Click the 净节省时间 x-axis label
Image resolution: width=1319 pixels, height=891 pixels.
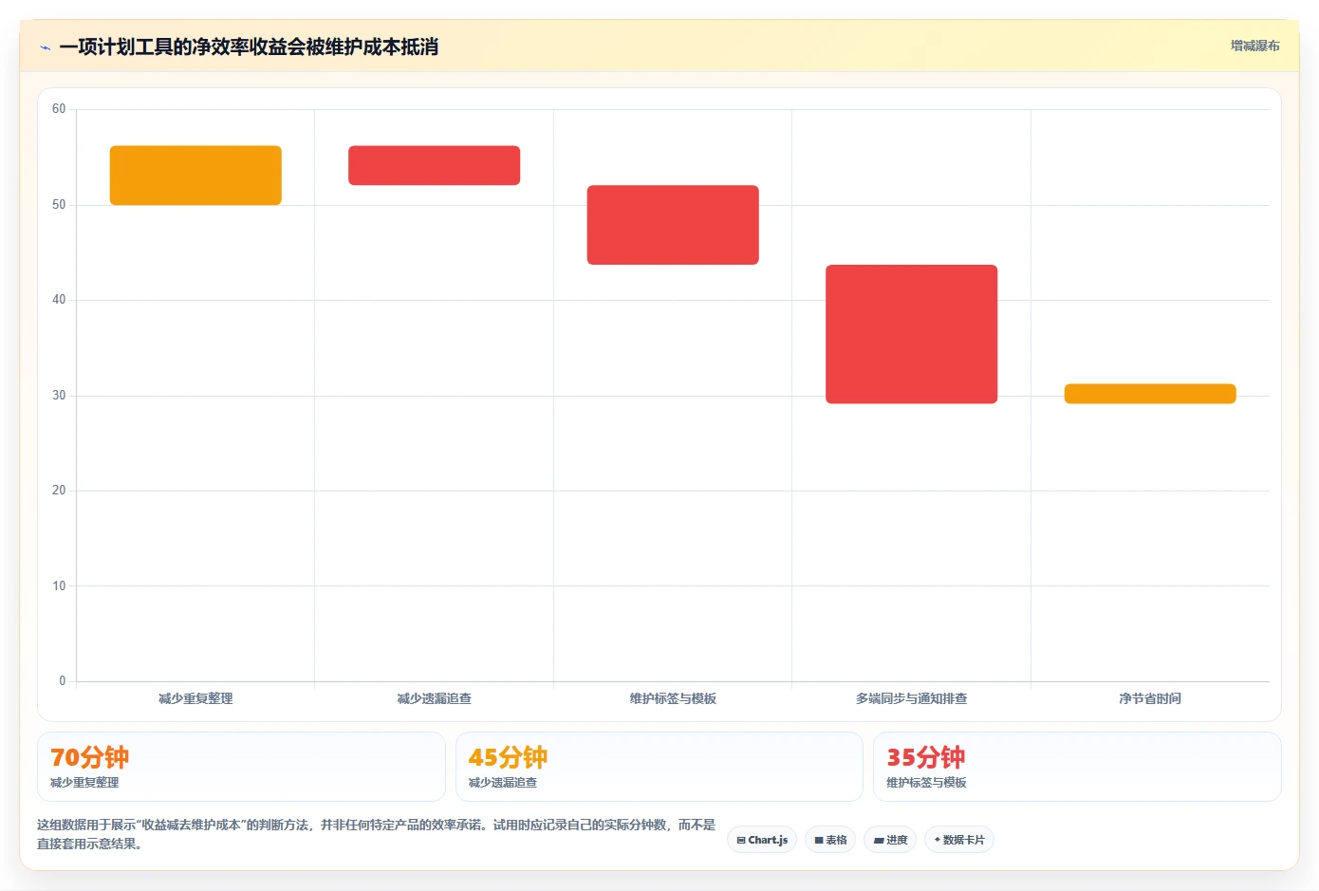[1150, 698]
